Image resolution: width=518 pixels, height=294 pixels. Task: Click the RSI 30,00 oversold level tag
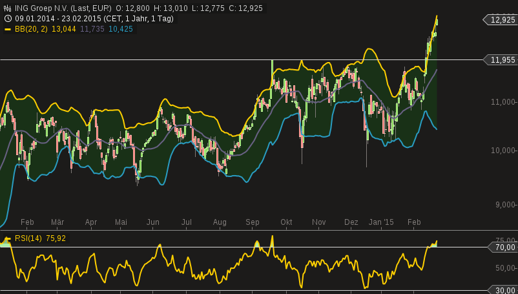click(x=504, y=290)
